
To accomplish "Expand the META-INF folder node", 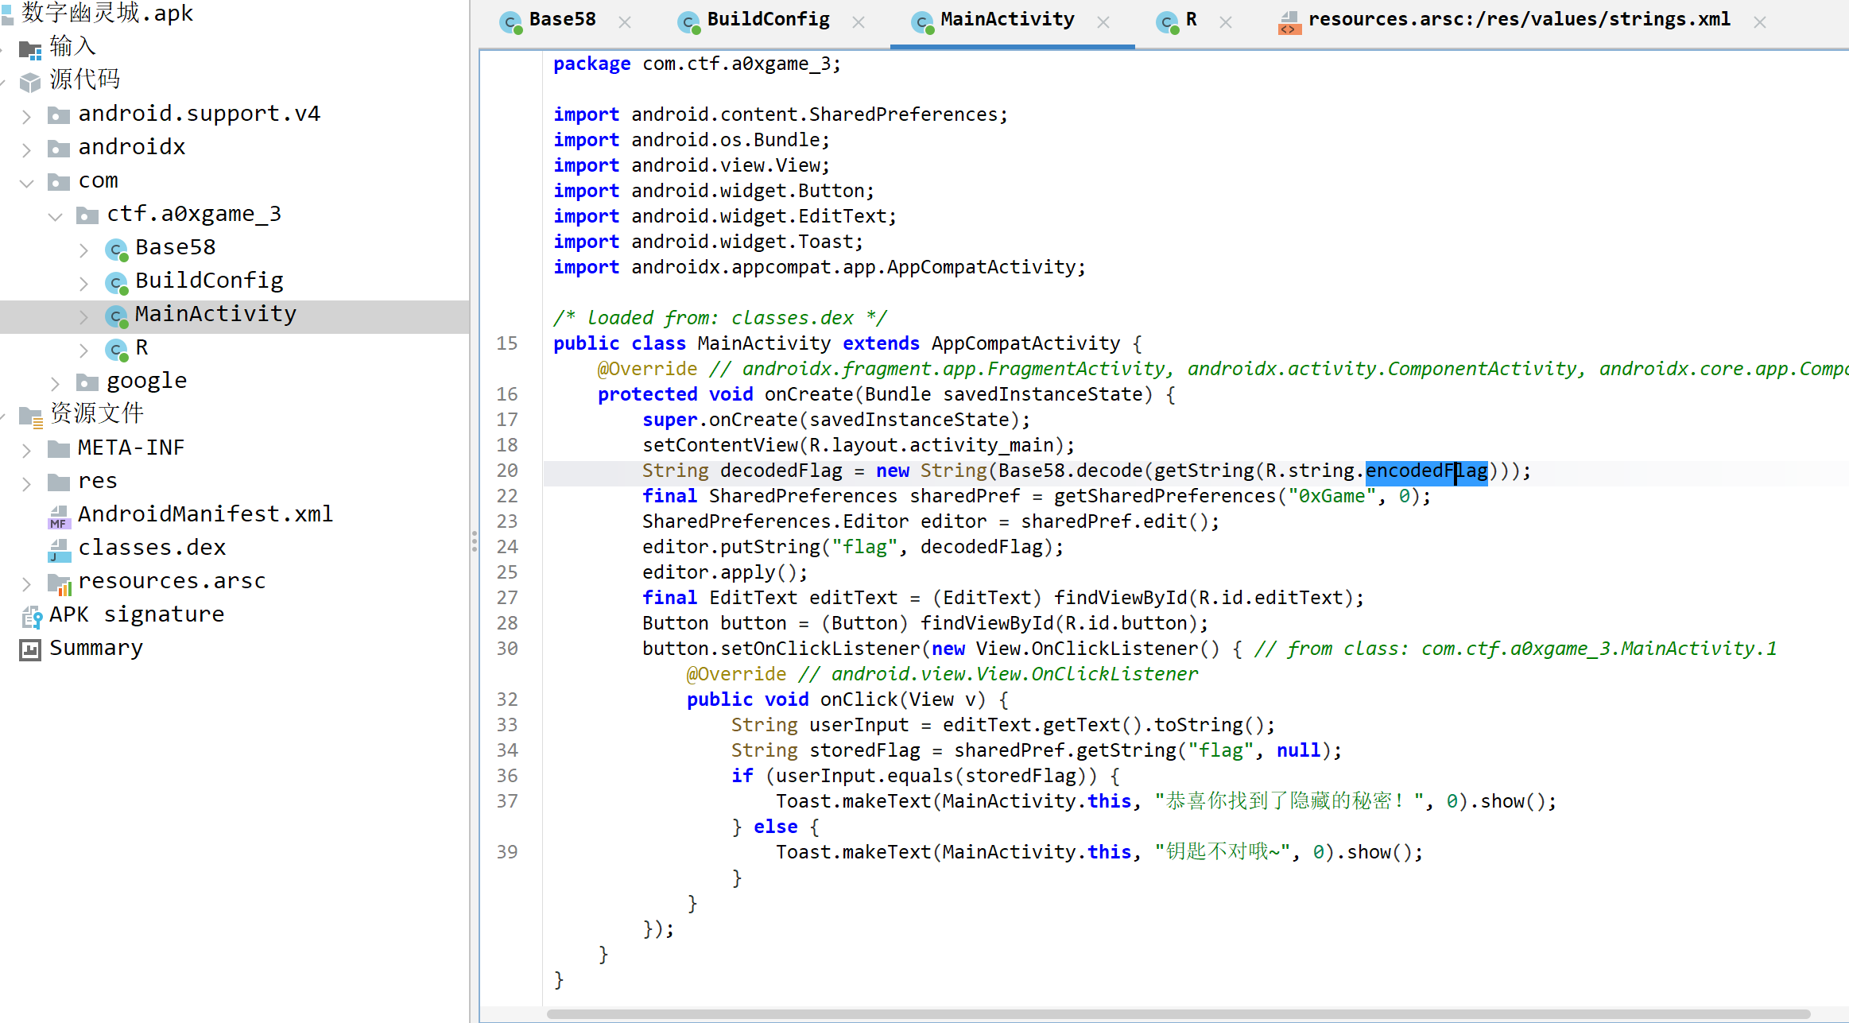I will tap(26, 451).
